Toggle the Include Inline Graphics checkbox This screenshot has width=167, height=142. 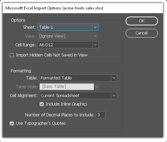[42, 104]
